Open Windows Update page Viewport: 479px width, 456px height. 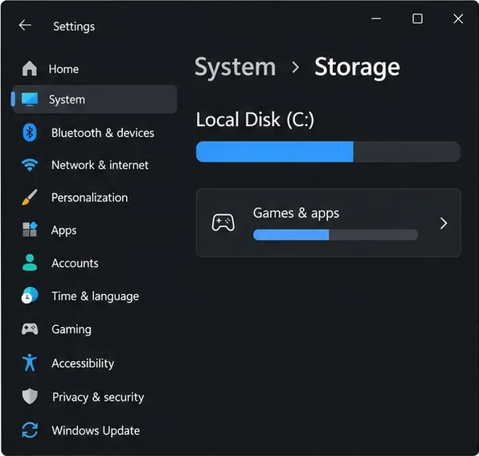pos(94,430)
